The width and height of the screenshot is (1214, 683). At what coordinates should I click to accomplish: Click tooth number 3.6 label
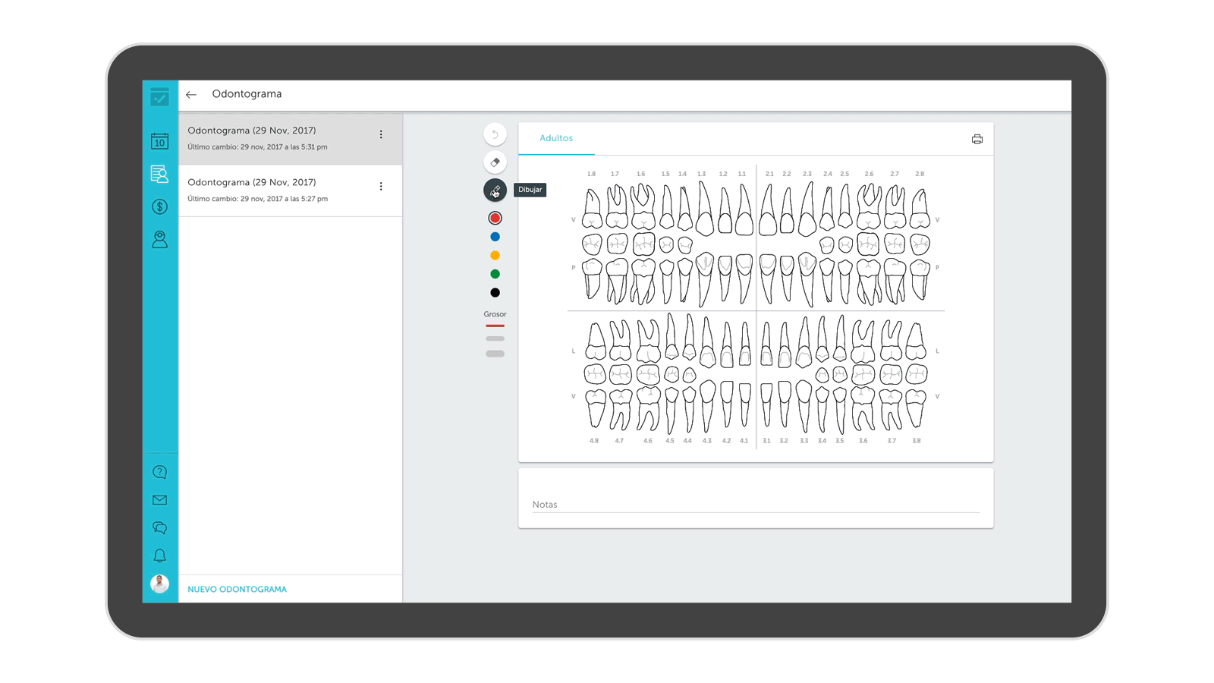click(x=863, y=441)
